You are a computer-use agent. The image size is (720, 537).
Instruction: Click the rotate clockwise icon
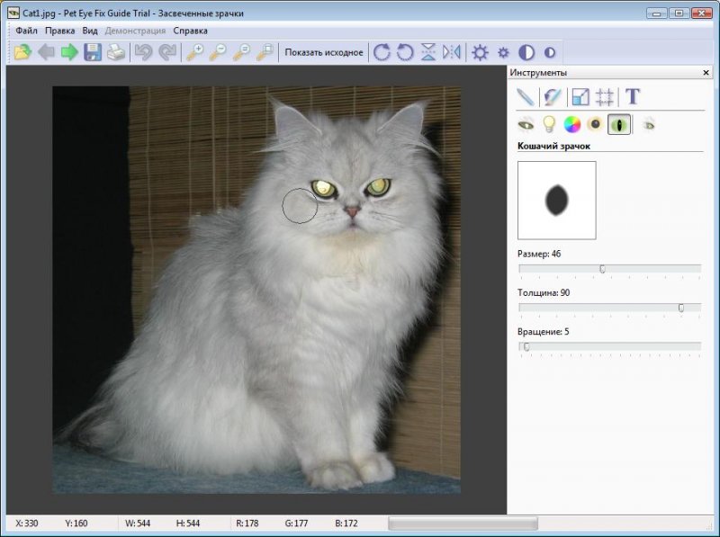(x=382, y=52)
